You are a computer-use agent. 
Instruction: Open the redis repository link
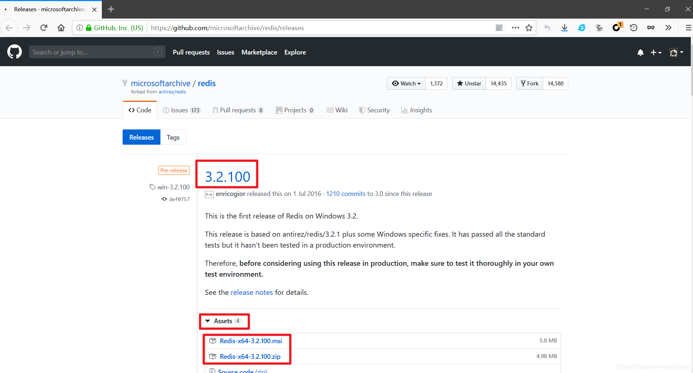[x=207, y=83]
